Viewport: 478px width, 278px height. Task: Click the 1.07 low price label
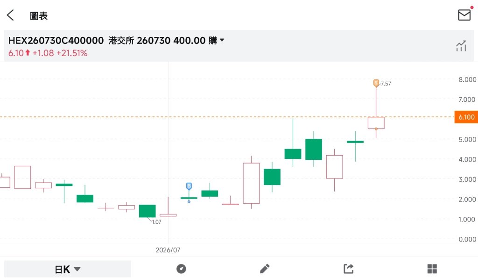(157, 222)
